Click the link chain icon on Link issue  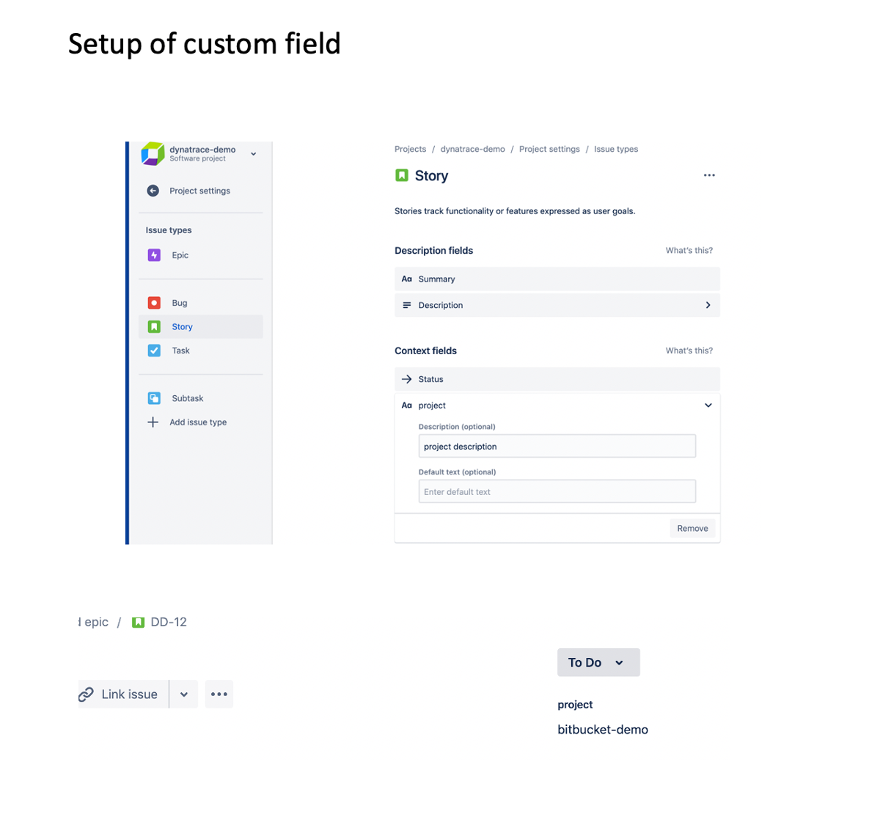pos(87,694)
